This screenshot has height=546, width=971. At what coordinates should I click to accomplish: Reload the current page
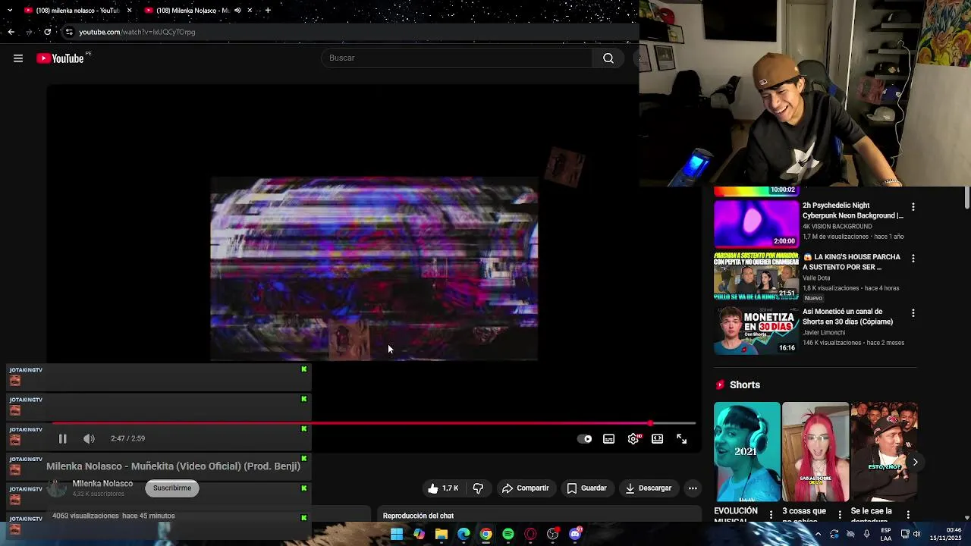tap(47, 32)
